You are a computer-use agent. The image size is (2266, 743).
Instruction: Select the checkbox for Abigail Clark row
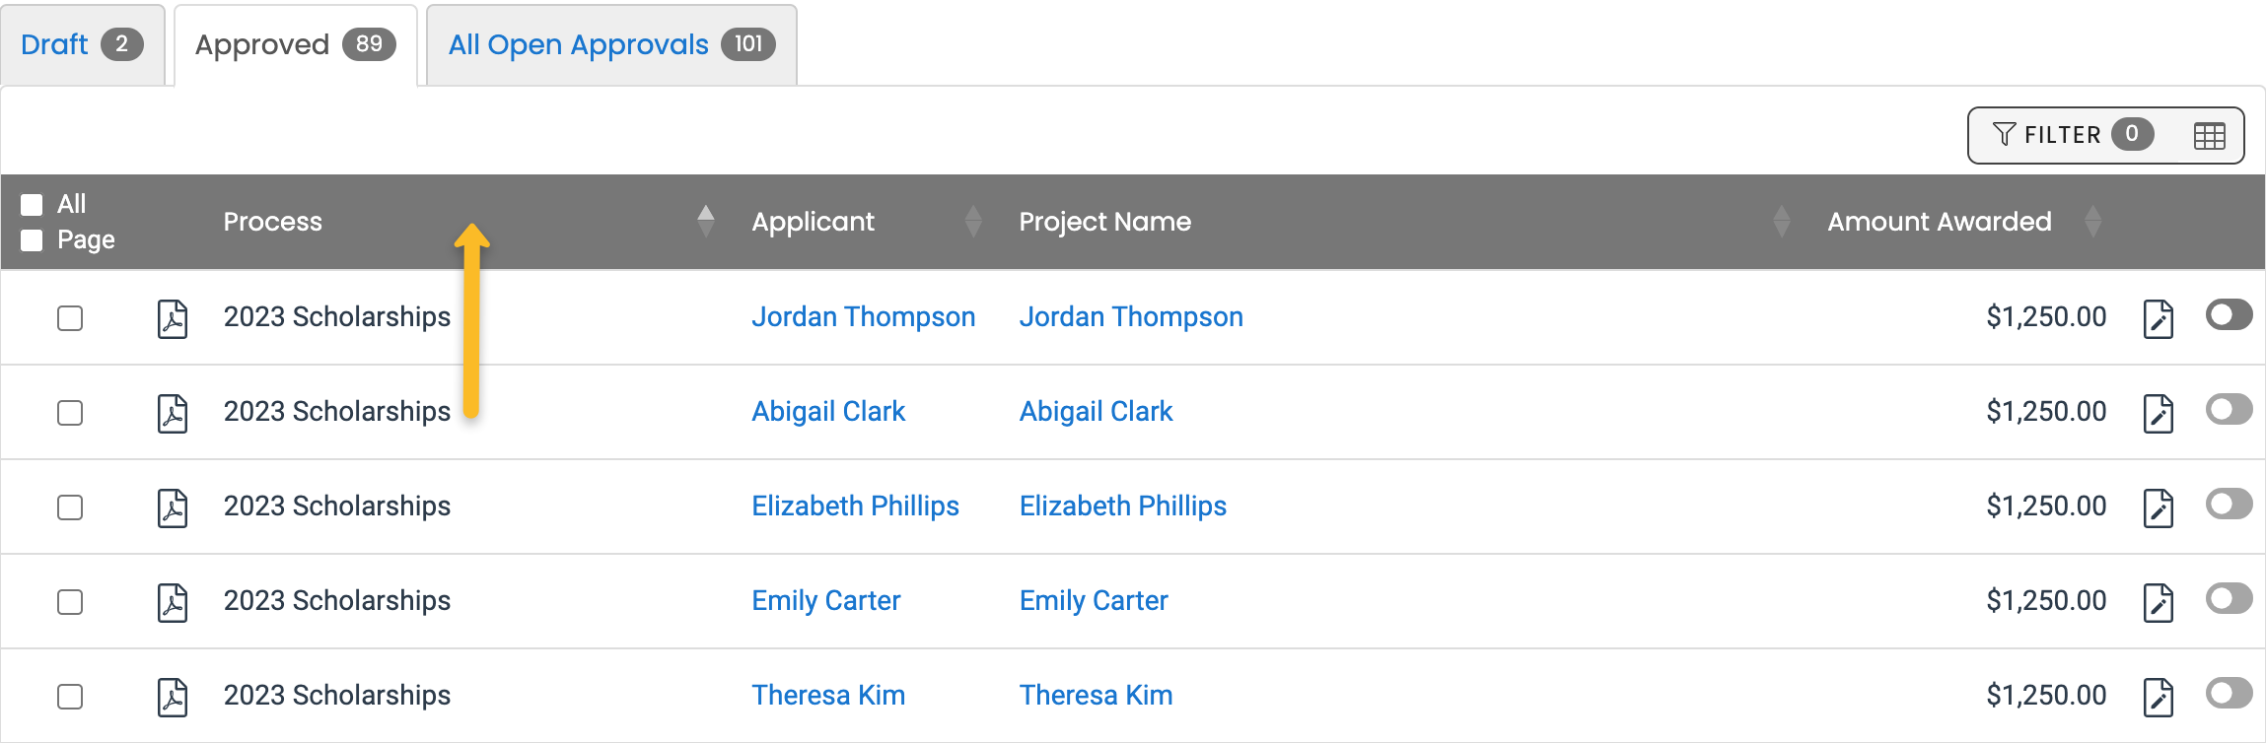pyautogui.click(x=70, y=413)
